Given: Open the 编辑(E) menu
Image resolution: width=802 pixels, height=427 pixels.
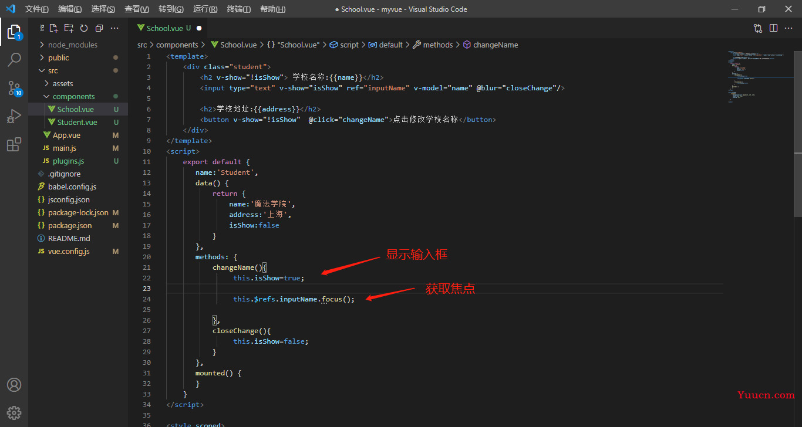Looking at the screenshot, I should pyautogui.click(x=70, y=9).
